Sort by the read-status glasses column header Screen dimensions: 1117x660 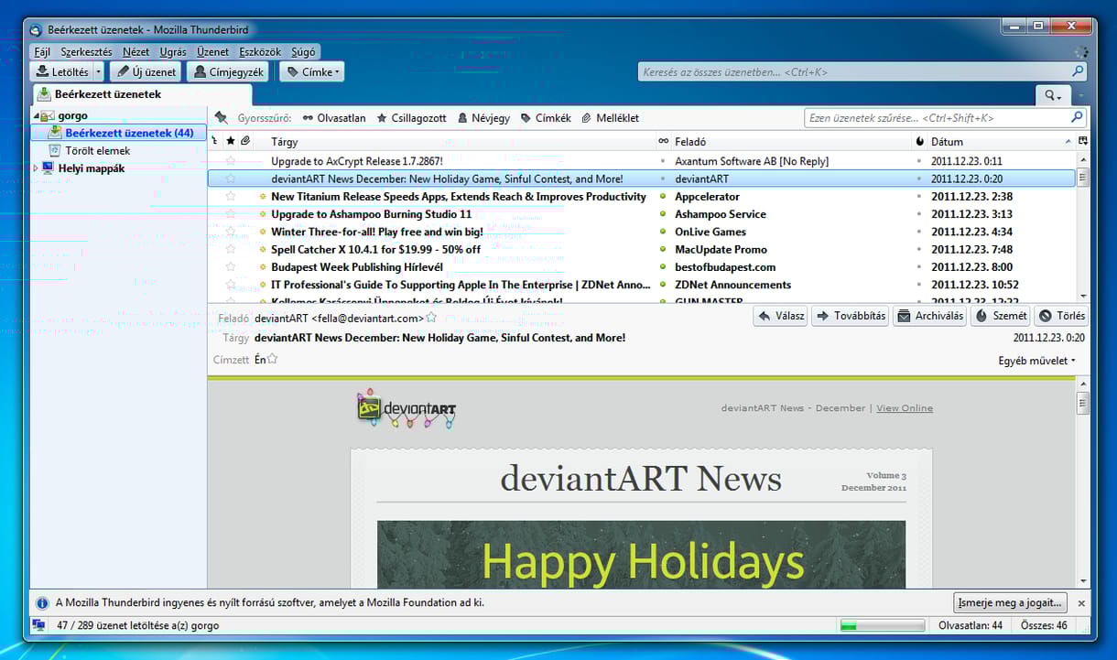coord(664,142)
